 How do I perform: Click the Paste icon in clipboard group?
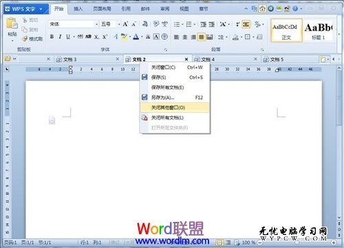[x=12, y=23]
